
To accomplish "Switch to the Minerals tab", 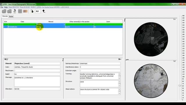I will [5, 16].
